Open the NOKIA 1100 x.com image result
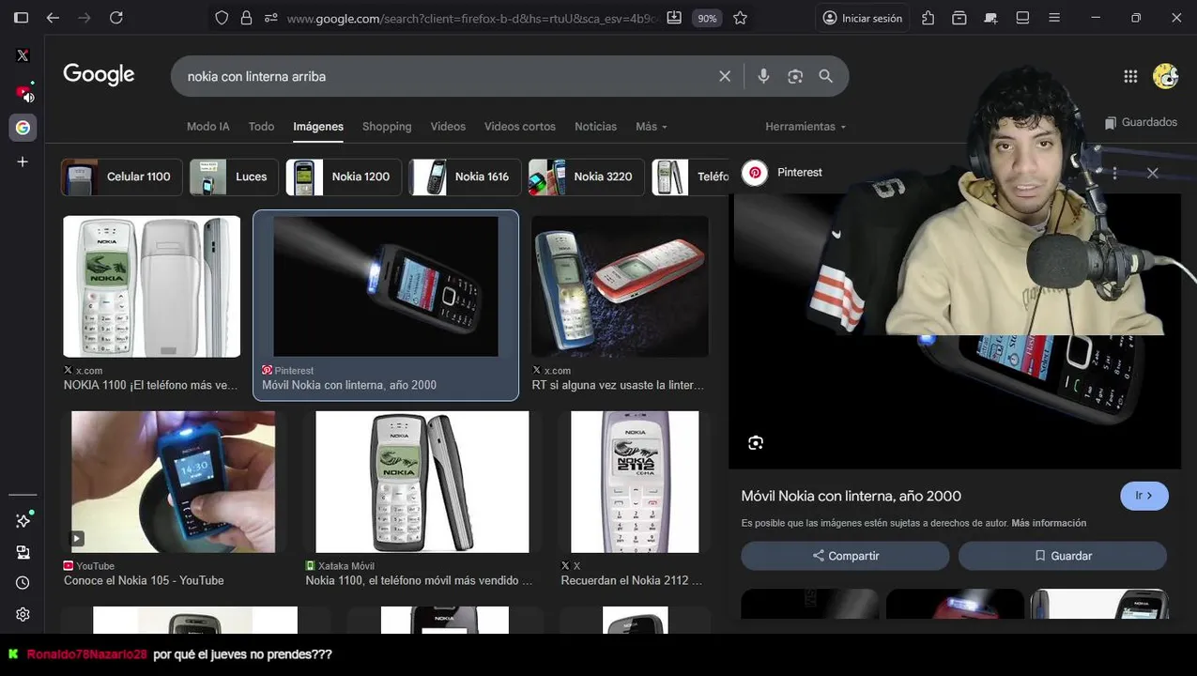 click(x=151, y=286)
